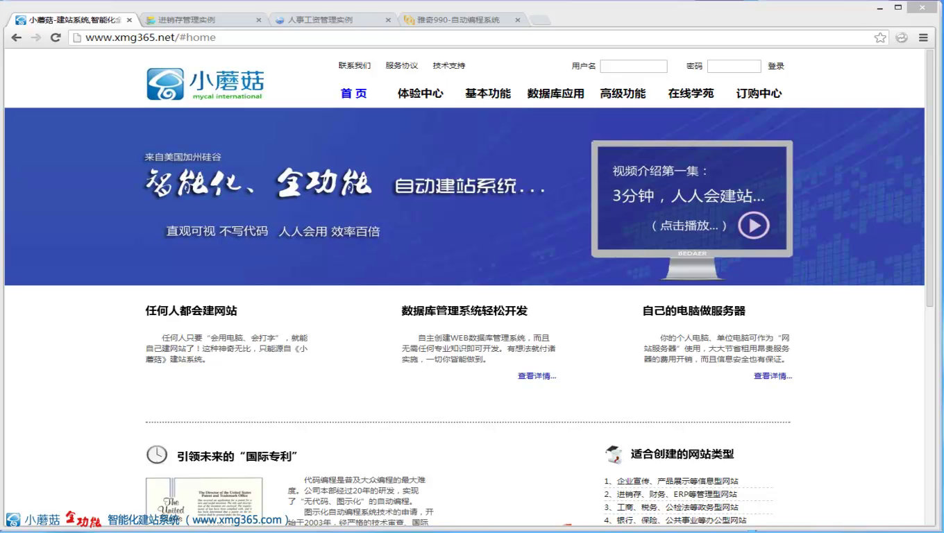Open 订购中心 navigation item
The image size is (944, 533).
pyautogui.click(x=759, y=94)
